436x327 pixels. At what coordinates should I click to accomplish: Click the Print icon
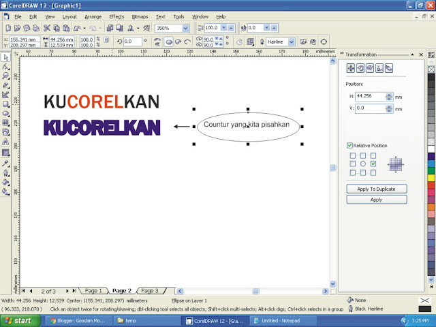tap(36, 28)
